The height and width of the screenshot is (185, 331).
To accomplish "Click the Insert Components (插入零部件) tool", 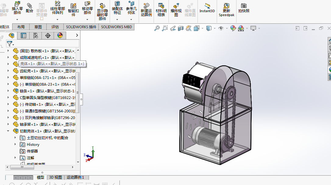I will click(x=17, y=8).
